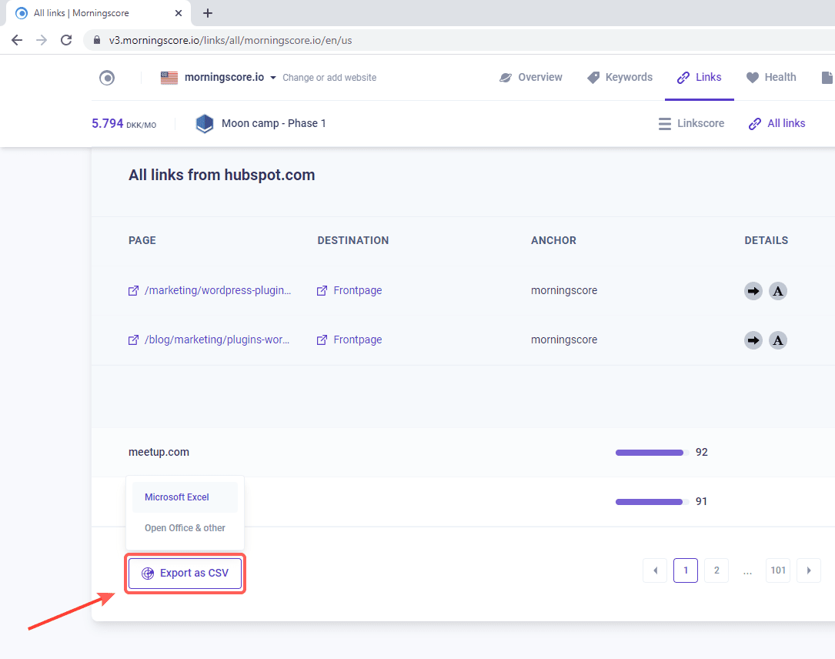Screen dimensions: 835x659
Task: Select Microsoft Excel export option
Action: (177, 497)
